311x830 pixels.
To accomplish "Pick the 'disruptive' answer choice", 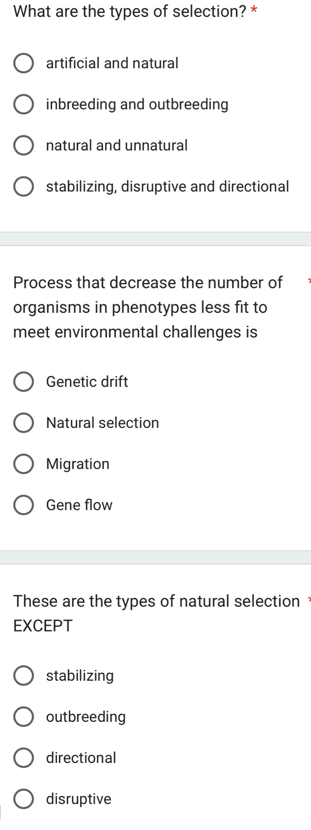I will 25,799.
